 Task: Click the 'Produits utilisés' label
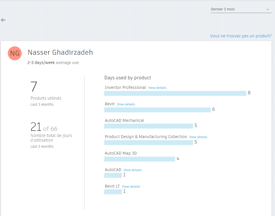46,98
